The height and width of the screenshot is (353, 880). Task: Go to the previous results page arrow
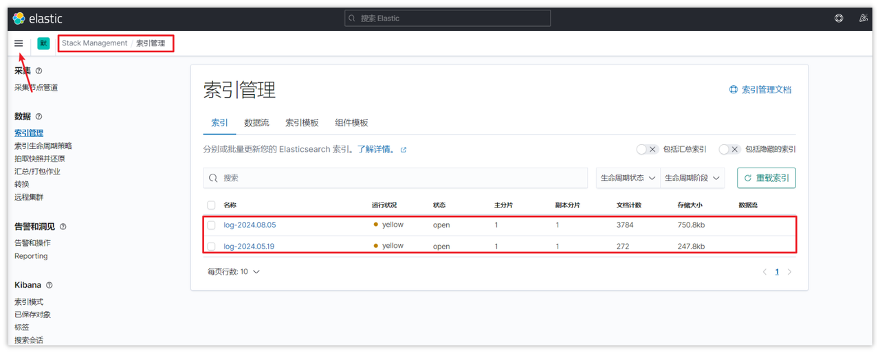click(764, 272)
